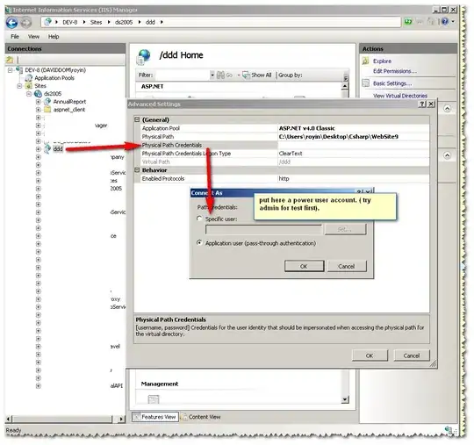Select the AnnualReport application node
This screenshot has height=445, width=474.
[x=69, y=102]
